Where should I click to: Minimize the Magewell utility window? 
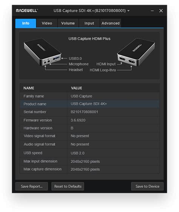pyautogui.click(x=152, y=11)
